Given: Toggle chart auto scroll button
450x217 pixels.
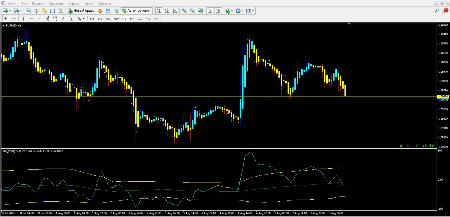Looking at the screenshot, I should click(x=210, y=11).
